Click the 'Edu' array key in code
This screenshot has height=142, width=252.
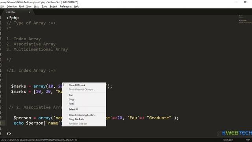coord(133,118)
